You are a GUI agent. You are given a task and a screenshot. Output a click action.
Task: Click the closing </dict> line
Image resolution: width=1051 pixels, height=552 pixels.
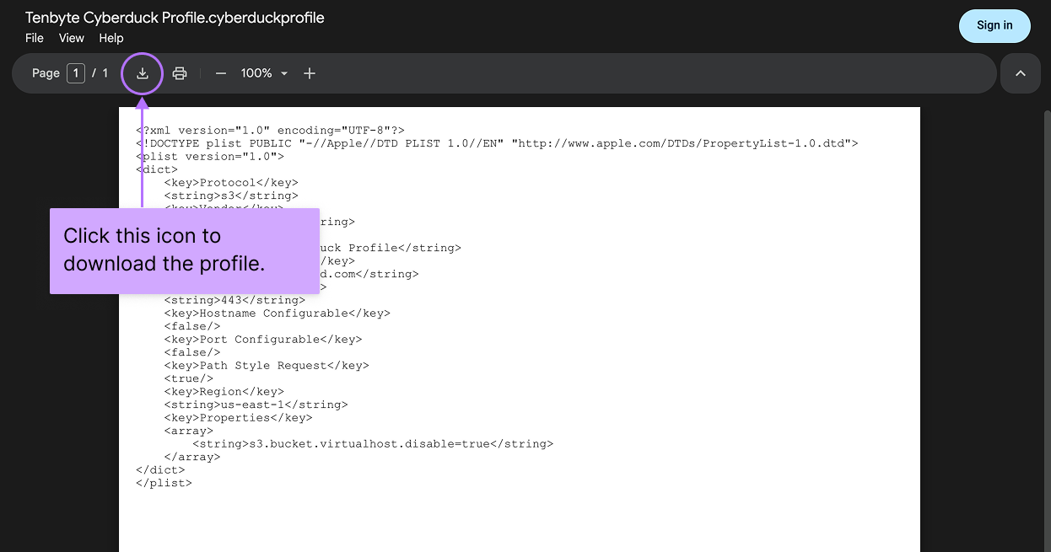click(x=160, y=470)
